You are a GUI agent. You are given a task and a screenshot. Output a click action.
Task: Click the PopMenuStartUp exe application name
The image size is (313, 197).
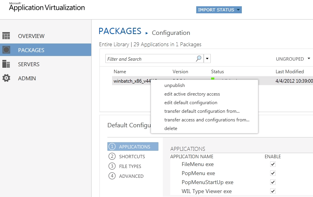(207, 182)
